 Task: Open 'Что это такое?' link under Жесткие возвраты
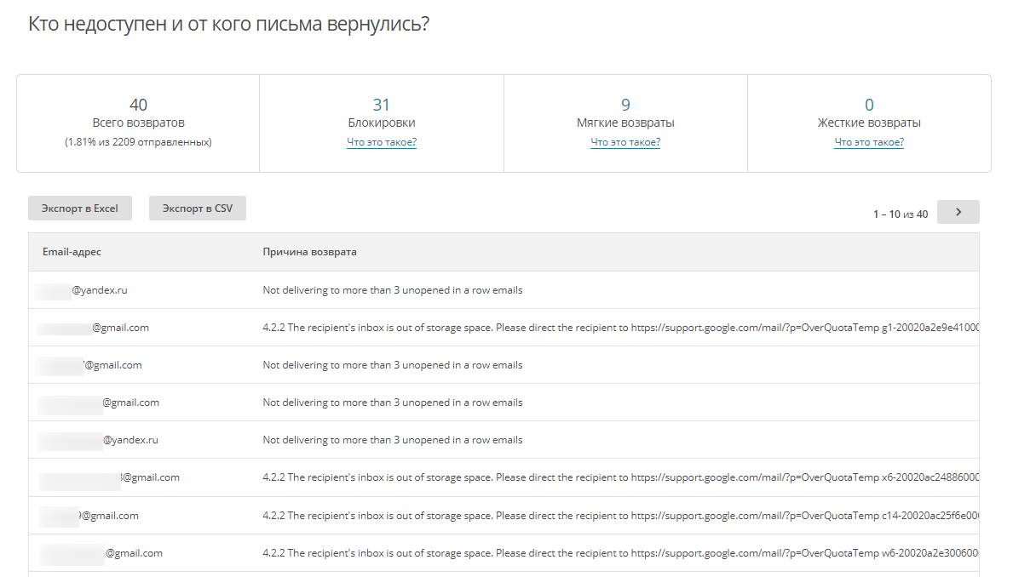coord(869,142)
